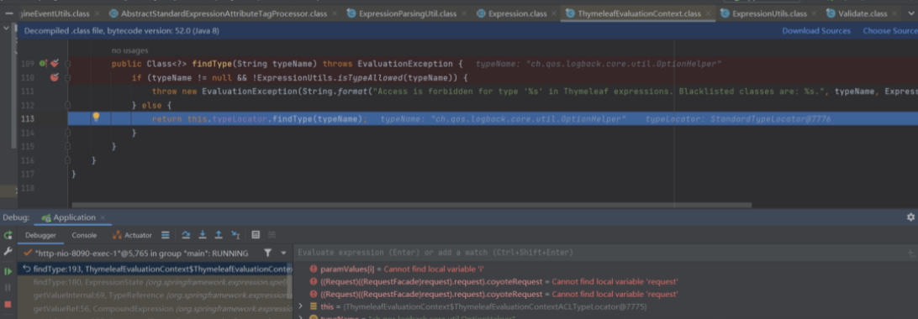This screenshot has width=918, height=319.
Task: Collapse the findType method fold marker
Action: click(68, 63)
